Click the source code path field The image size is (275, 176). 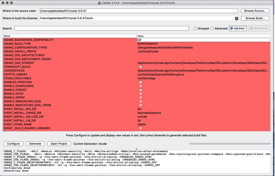(x=139, y=11)
